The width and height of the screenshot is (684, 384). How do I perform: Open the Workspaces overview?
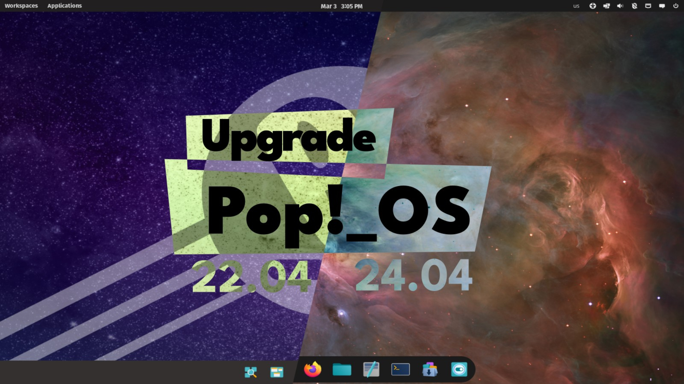coord(21,6)
